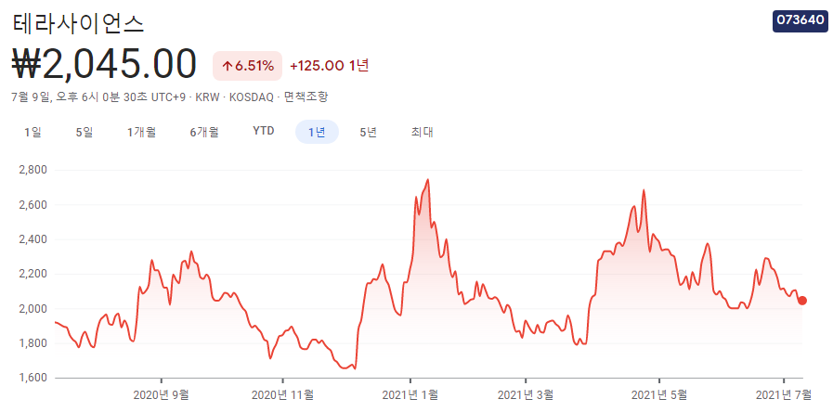This screenshot has height=412, width=833.
Task: Open the 면책조항 disclaimer link
Action: pos(306,97)
